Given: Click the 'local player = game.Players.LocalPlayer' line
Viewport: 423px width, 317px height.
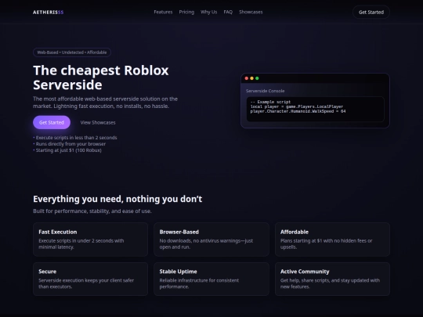Looking at the screenshot, I should (297, 106).
